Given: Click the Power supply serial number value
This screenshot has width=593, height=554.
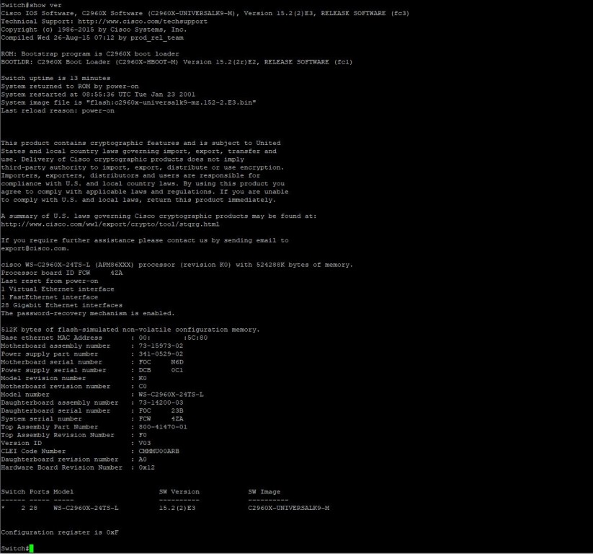Looking at the screenshot, I should (161, 370).
